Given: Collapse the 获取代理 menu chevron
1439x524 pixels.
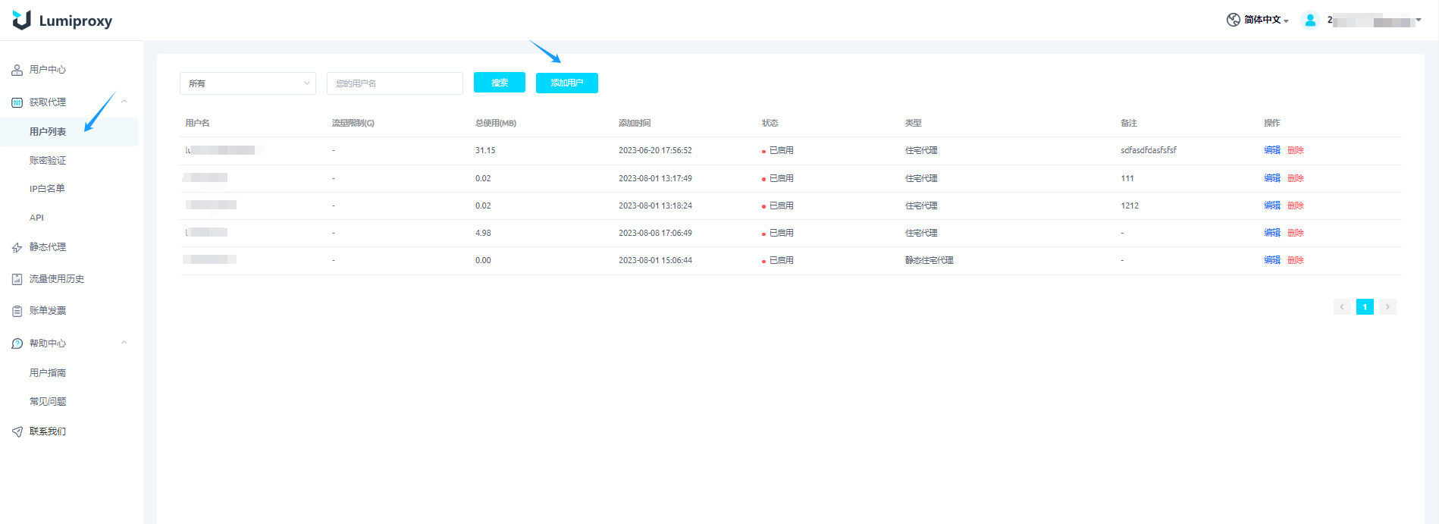Looking at the screenshot, I should tap(124, 102).
